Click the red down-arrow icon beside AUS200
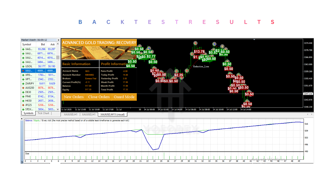Screen dimensions: 333x187 [23, 88]
